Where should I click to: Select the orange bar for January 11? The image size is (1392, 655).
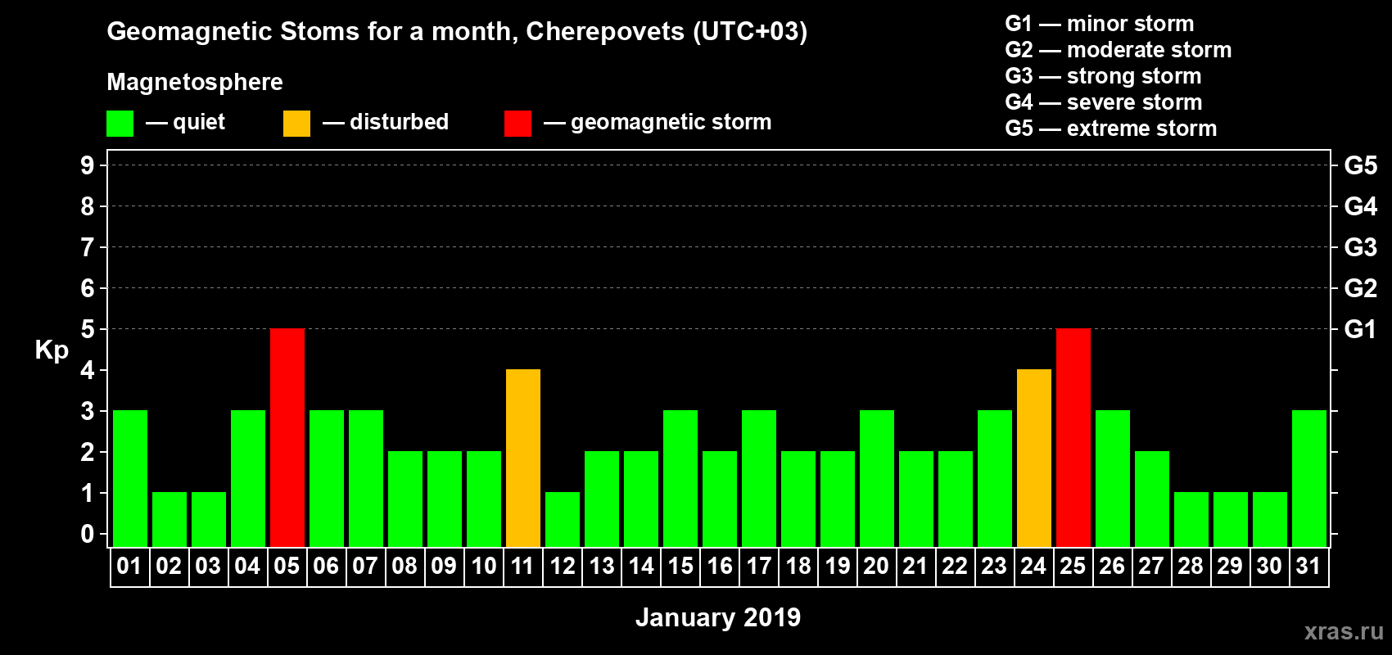(x=523, y=458)
